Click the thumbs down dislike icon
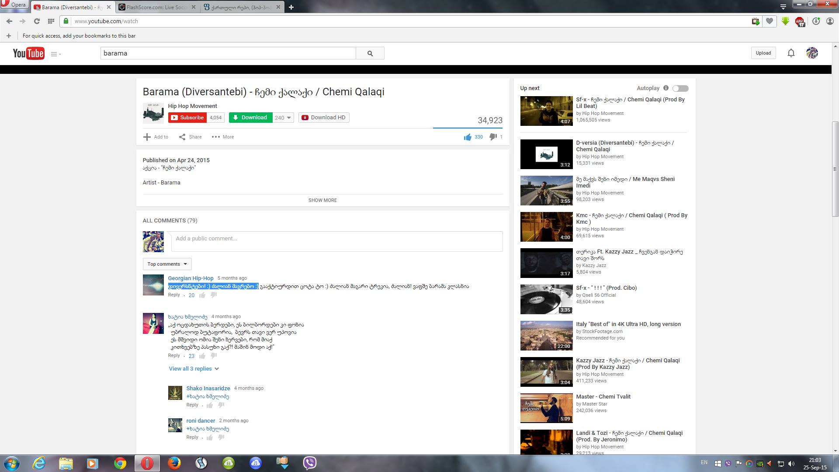839x472 pixels. point(493,137)
